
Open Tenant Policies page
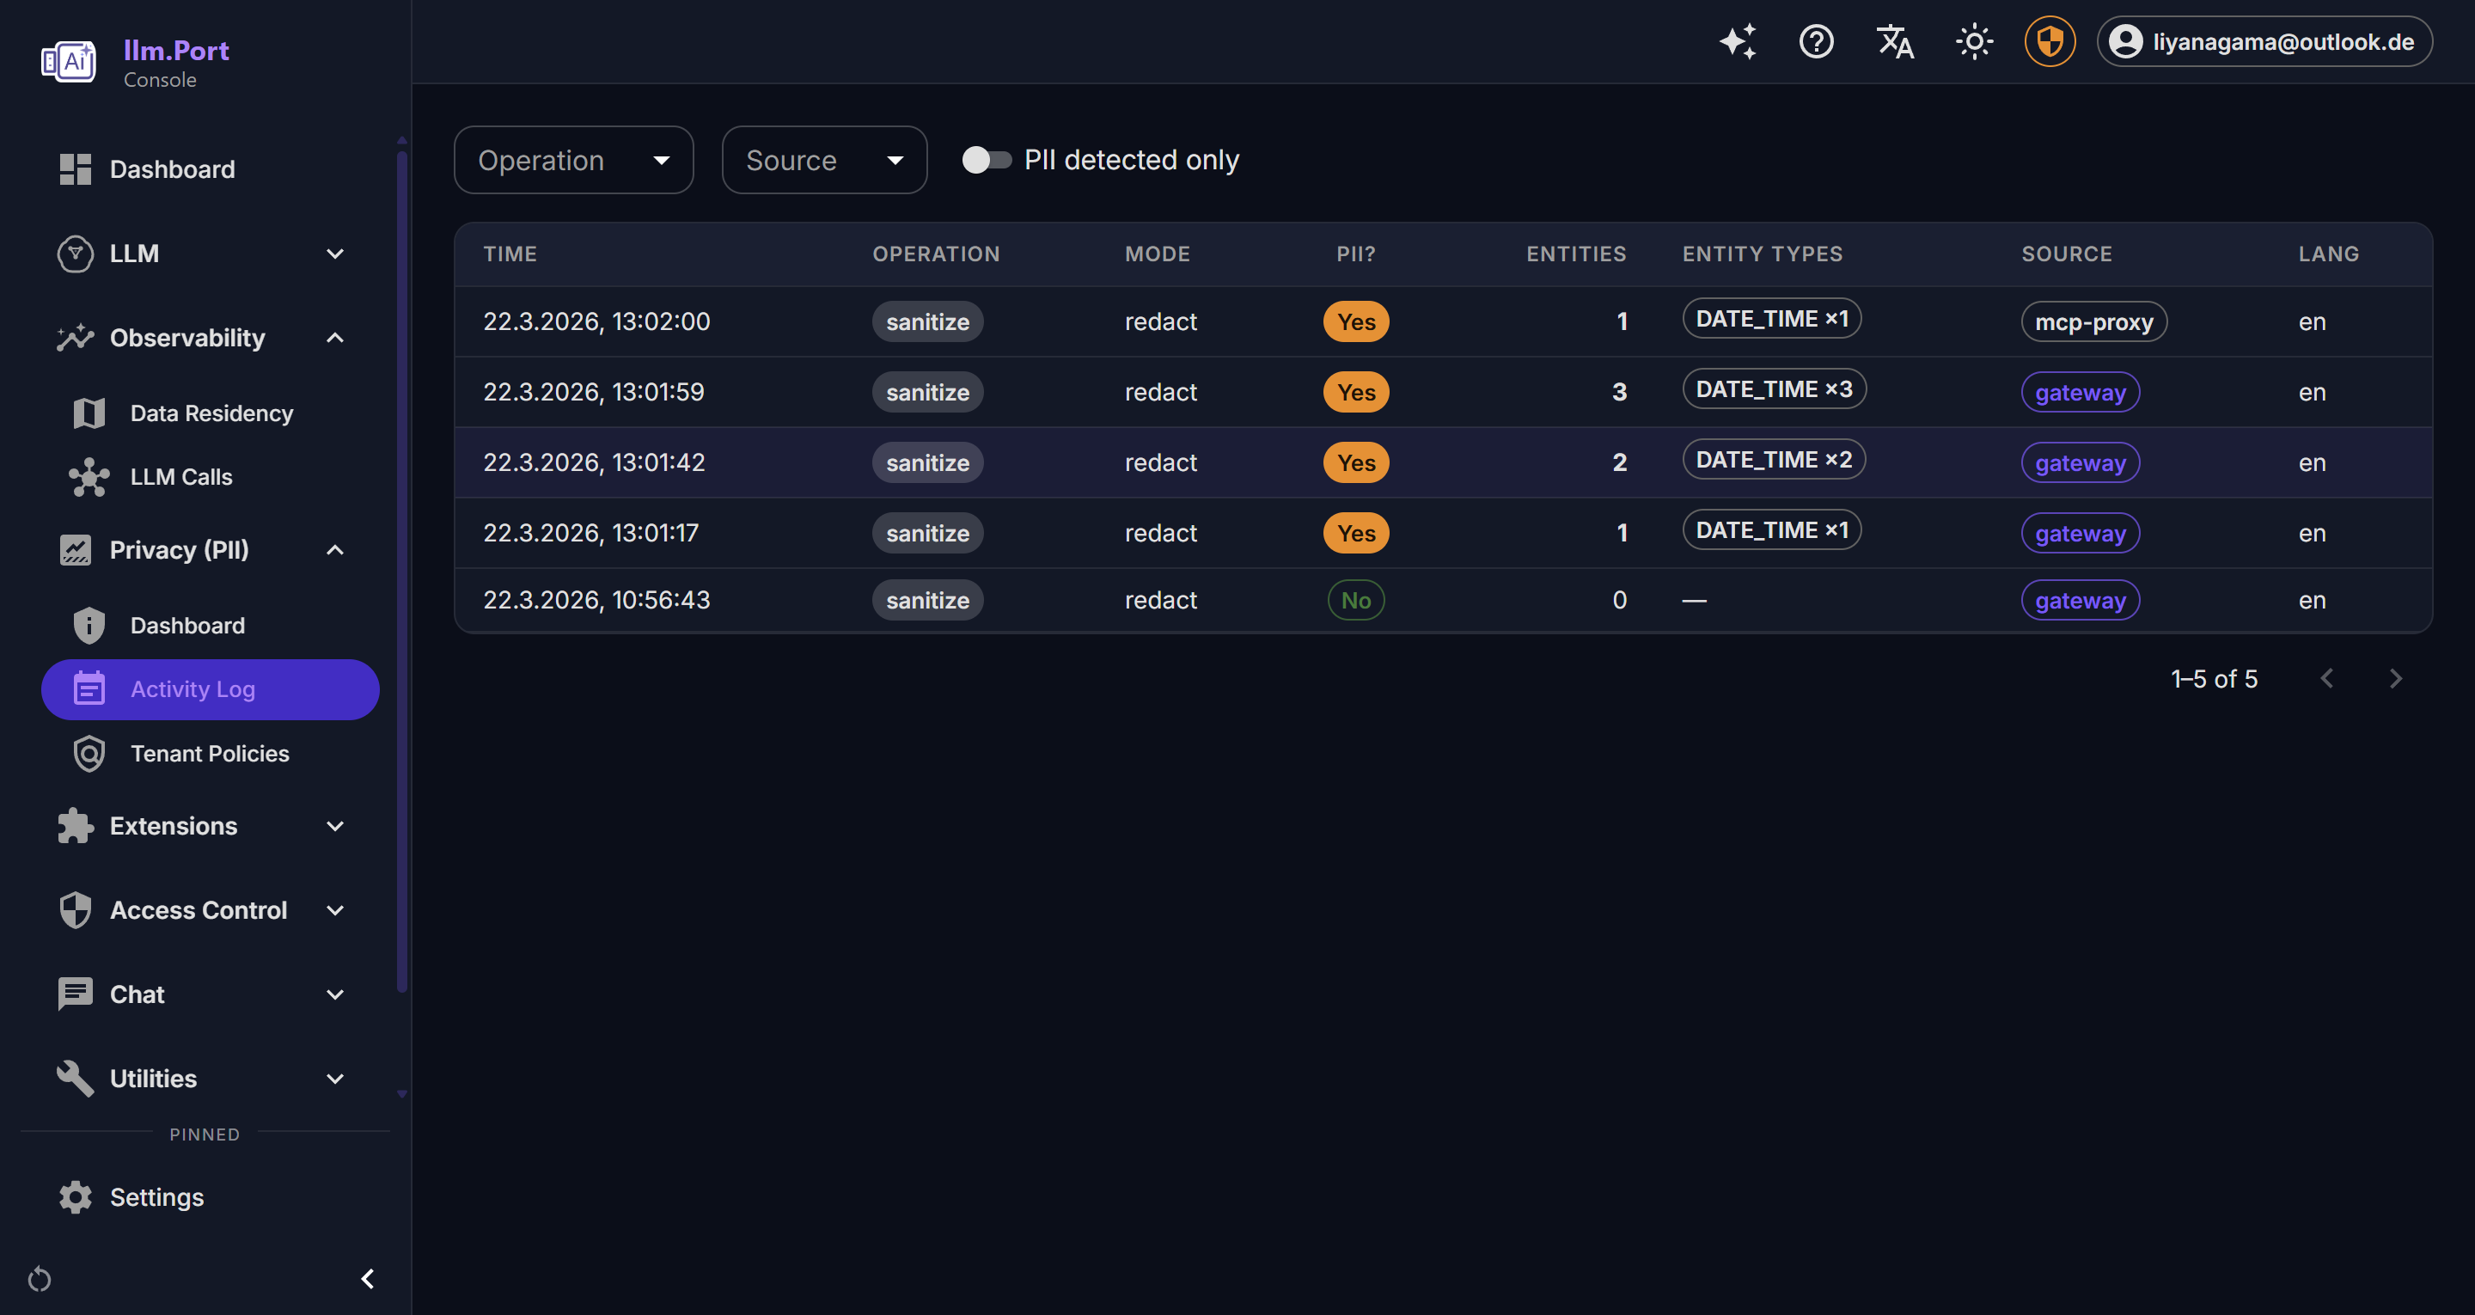[211, 754]
